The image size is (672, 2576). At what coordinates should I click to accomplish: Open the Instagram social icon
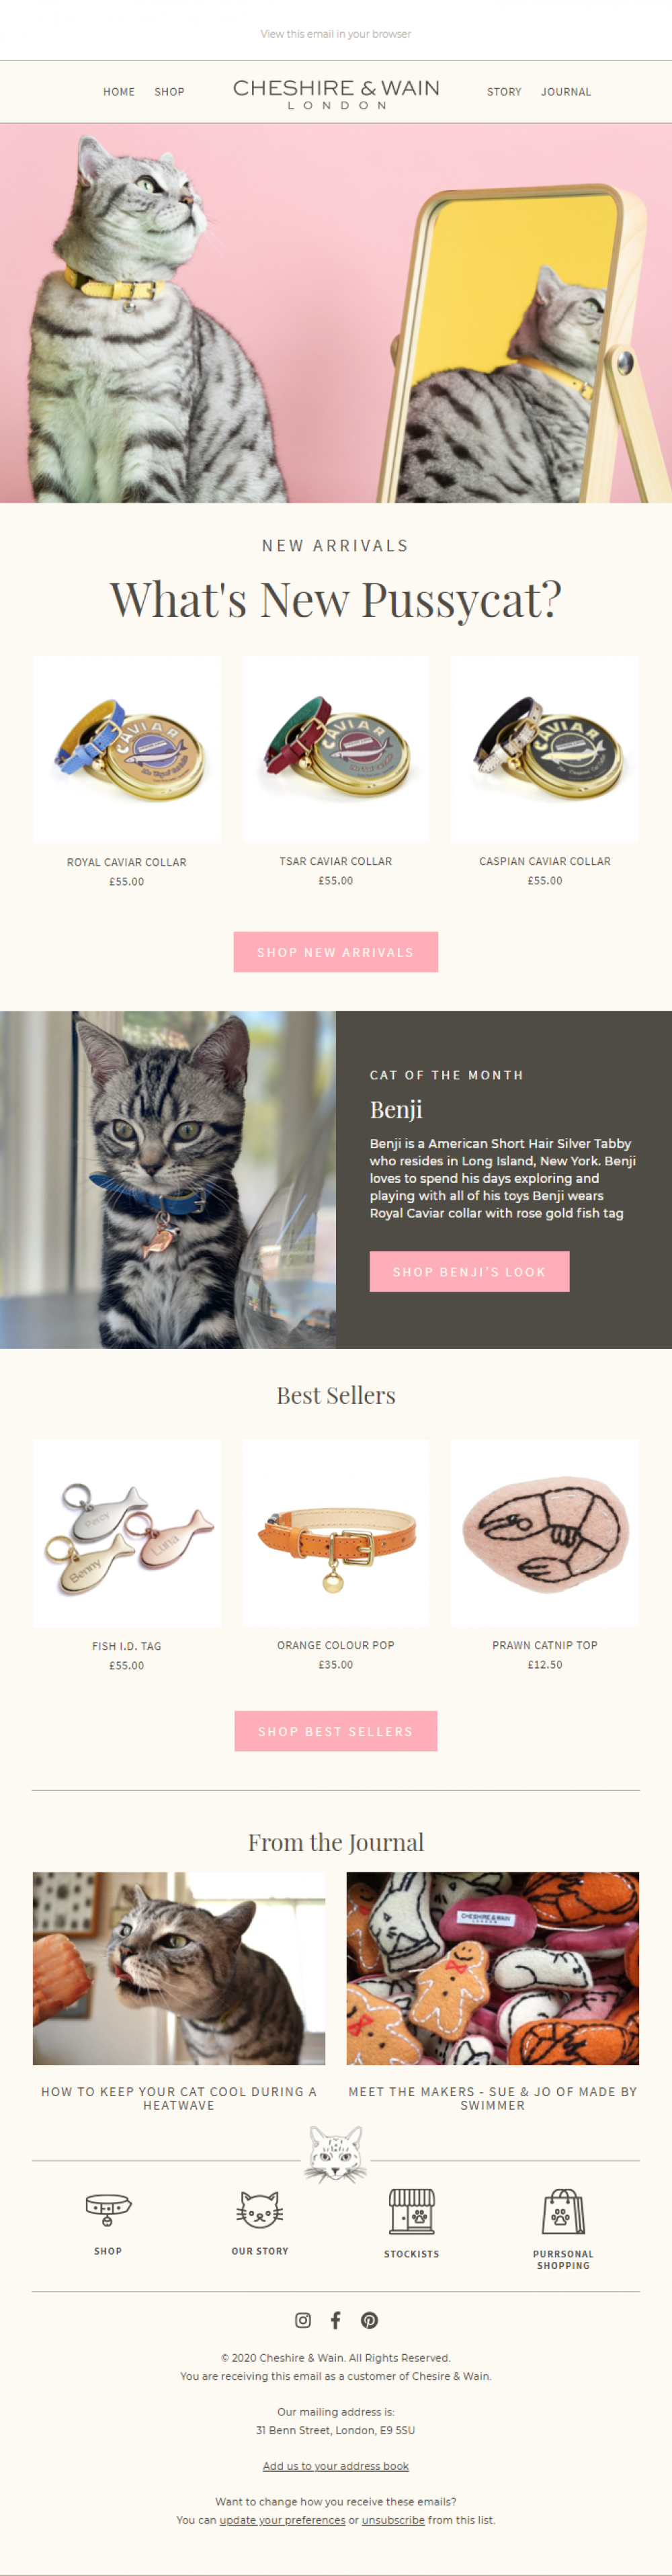303,2320
